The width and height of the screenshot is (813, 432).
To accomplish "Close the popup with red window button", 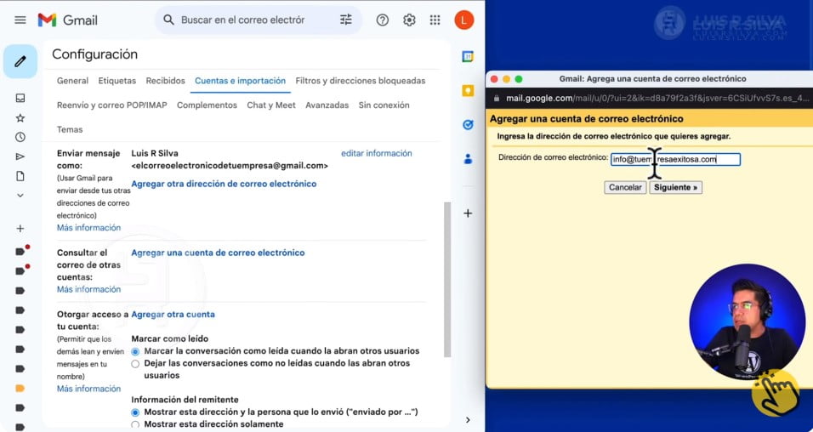I will pyautogui.click(x=494, y=79).
